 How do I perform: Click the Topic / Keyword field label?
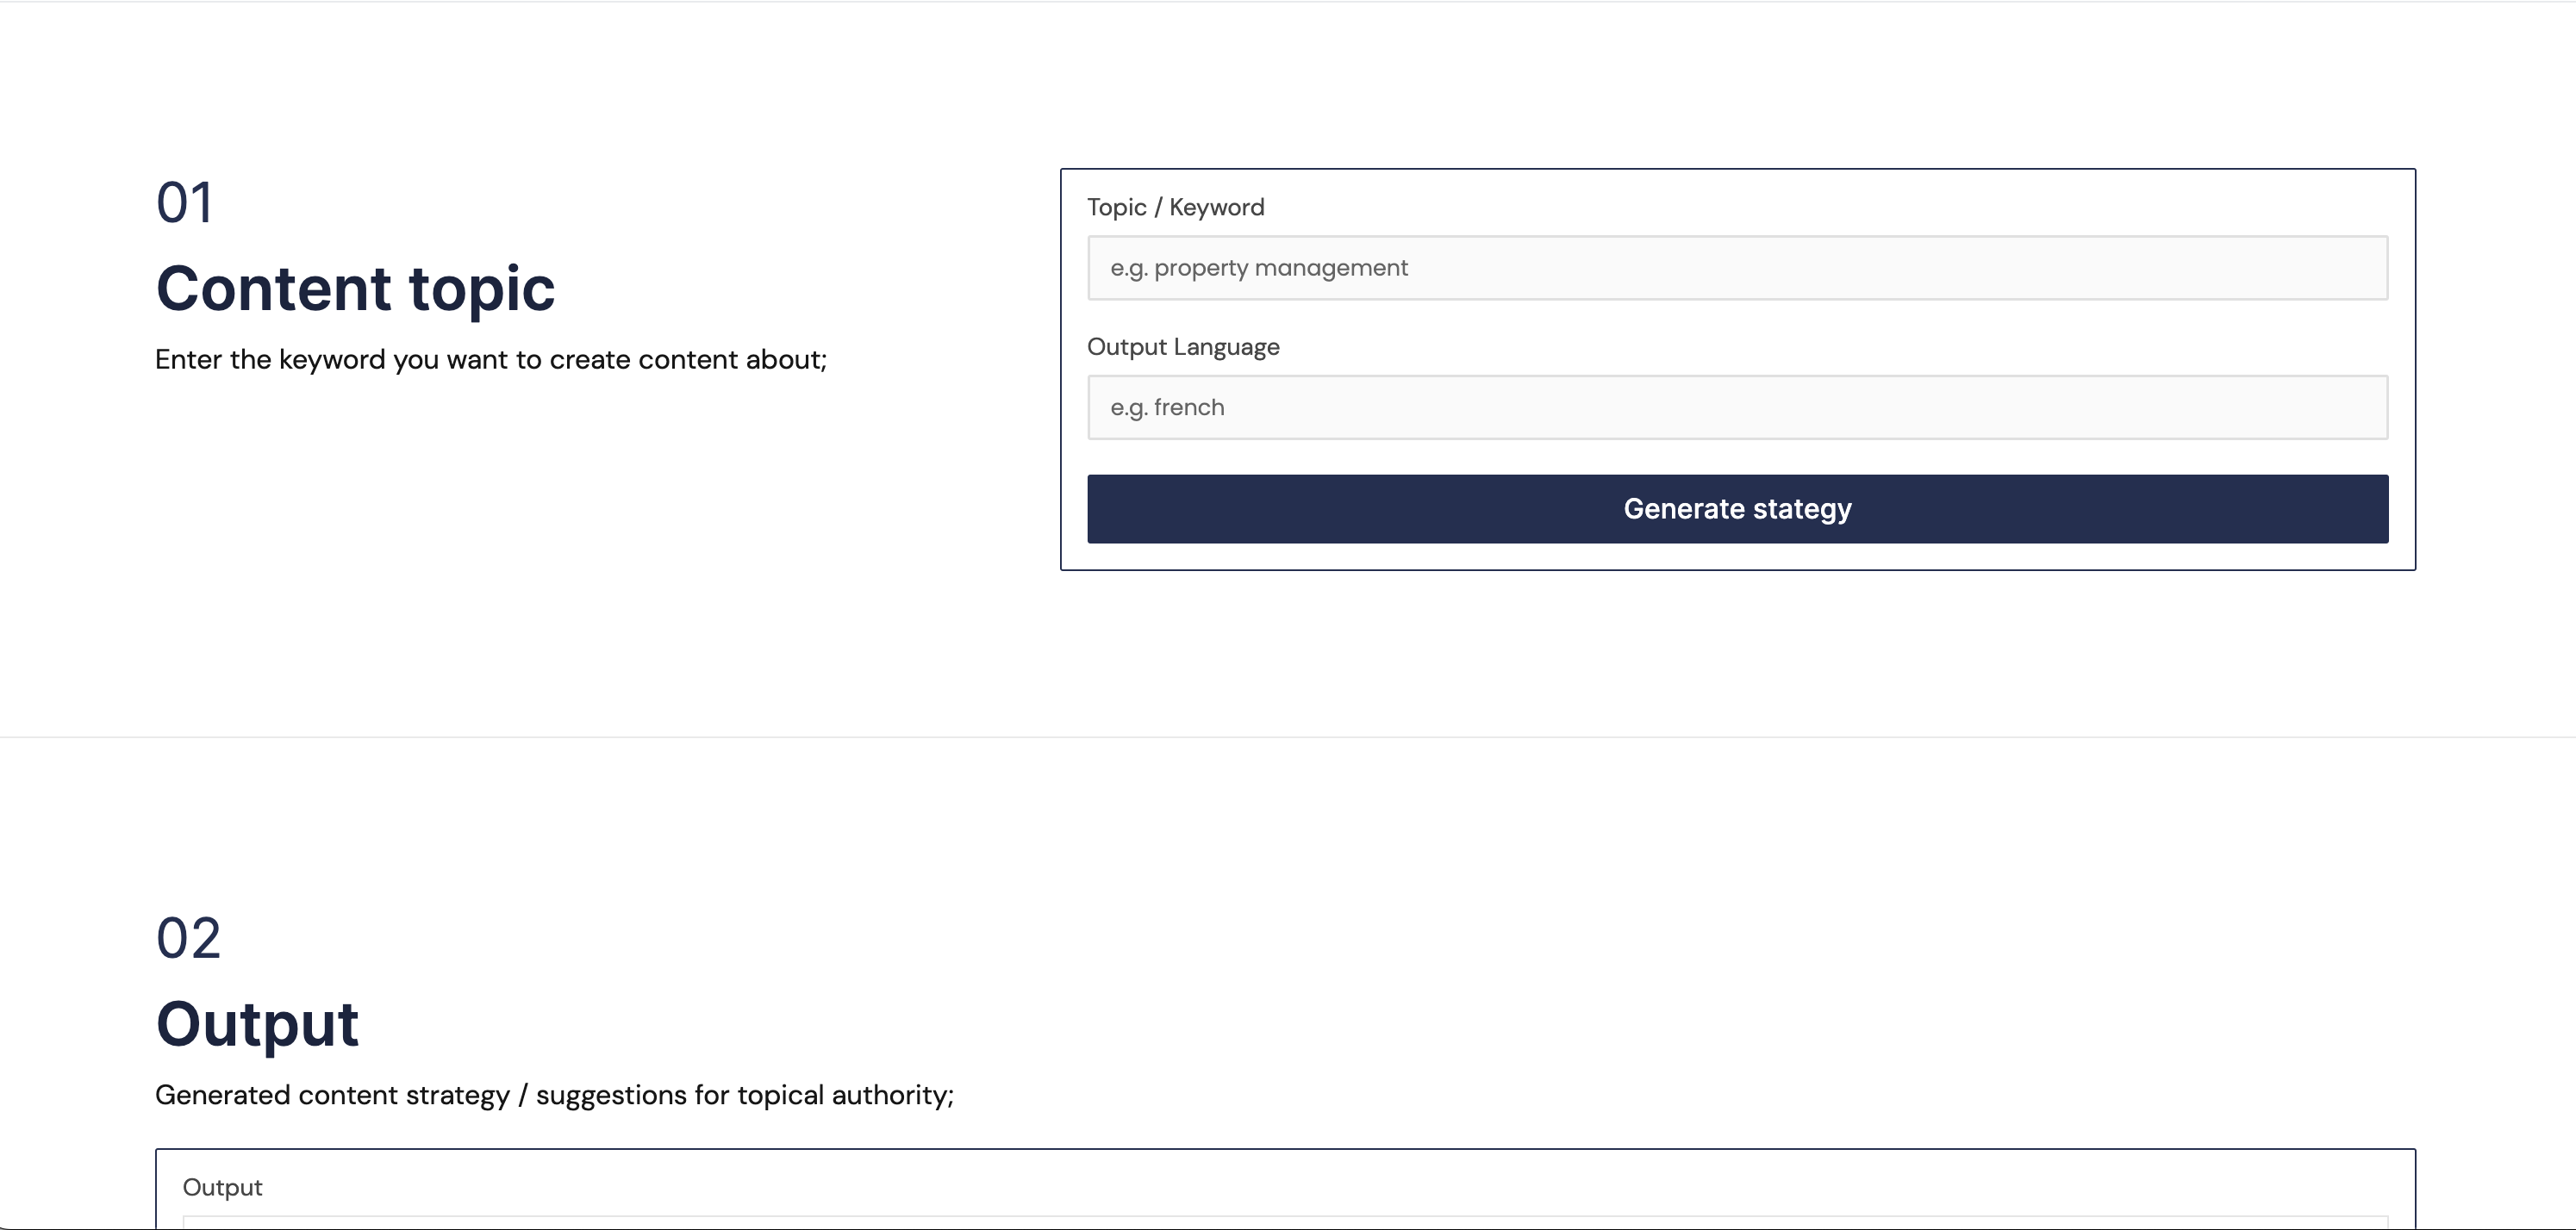click(1176, 206)
